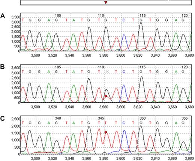Click position number 355 in panel C

(184, 118)
